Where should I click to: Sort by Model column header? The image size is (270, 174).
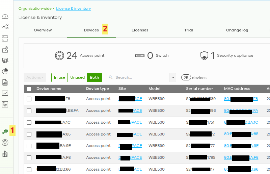click(x=155, y=89)
